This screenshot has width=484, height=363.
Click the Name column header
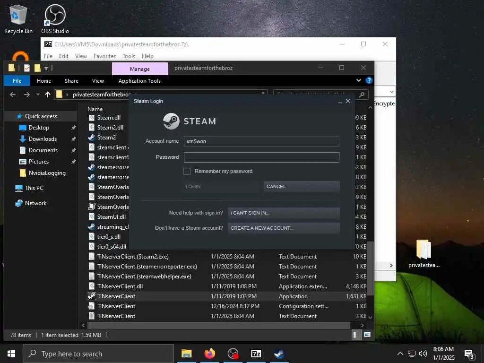coord(95,109)
